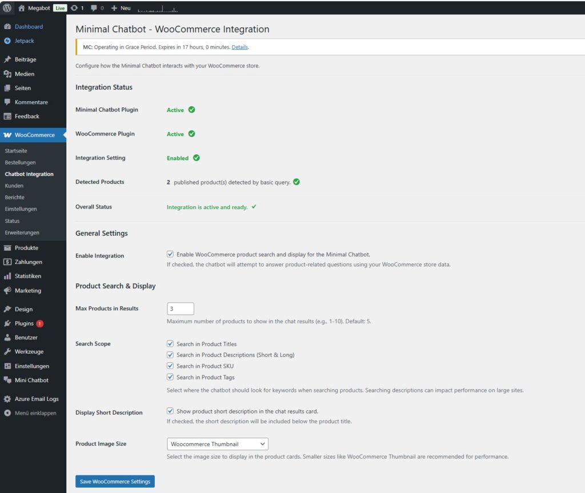Viewport: 585px width, 493px height.
Task: Click the Medien media icon
Action: pos(7,74)
